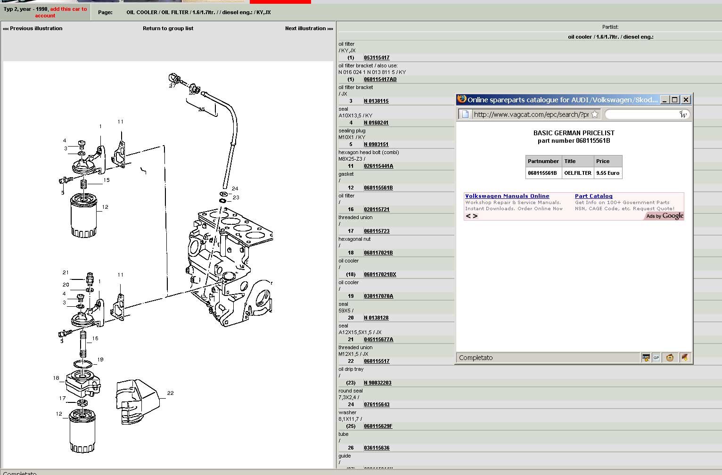The width and height of the screenshot is (722, 475).
Task: Open part number N 0138115
Action: tap(376, 101)
